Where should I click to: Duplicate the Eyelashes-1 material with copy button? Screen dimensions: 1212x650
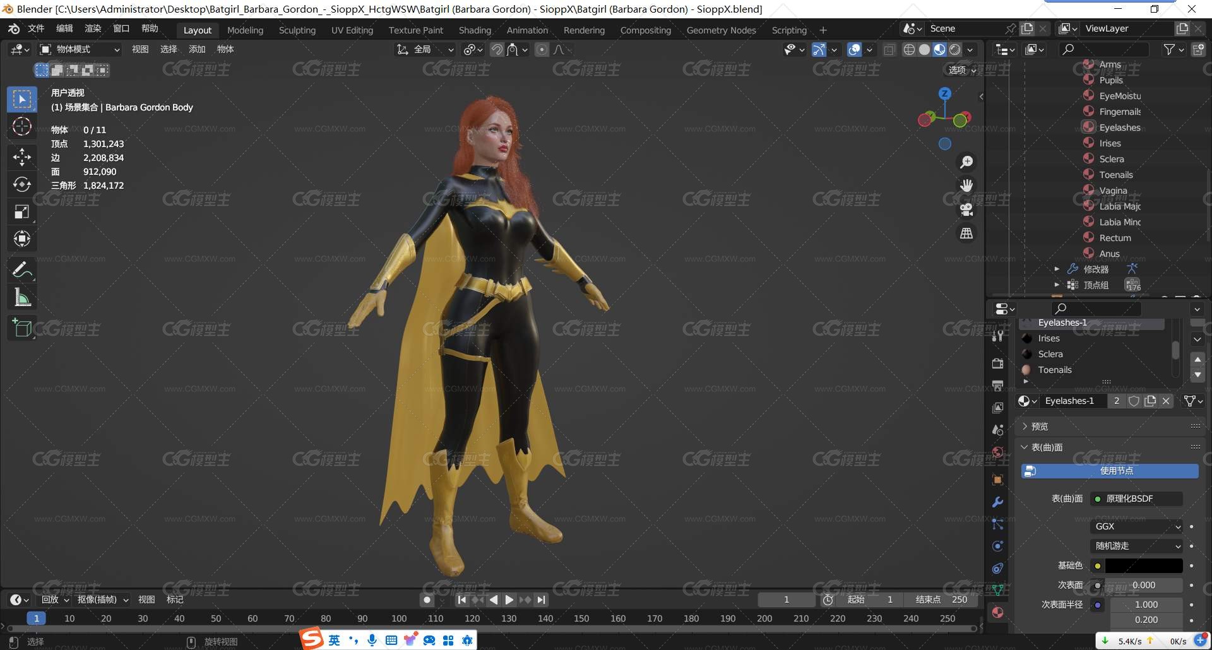pyautogui.click(x=1150, y=401)
